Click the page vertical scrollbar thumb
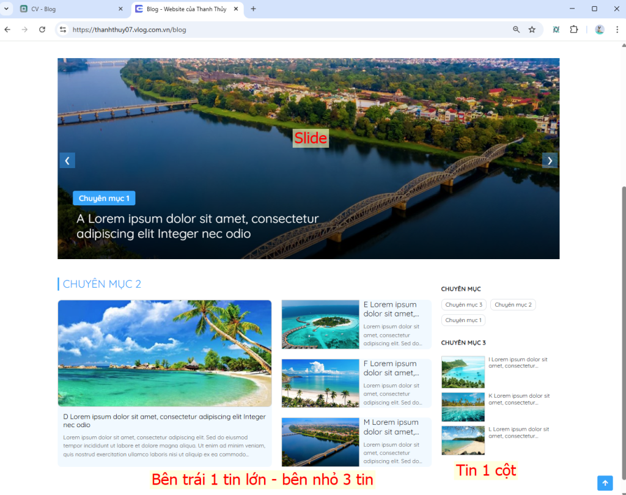 point(624,332)
